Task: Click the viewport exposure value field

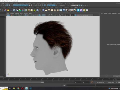Action: coord(67,15)
